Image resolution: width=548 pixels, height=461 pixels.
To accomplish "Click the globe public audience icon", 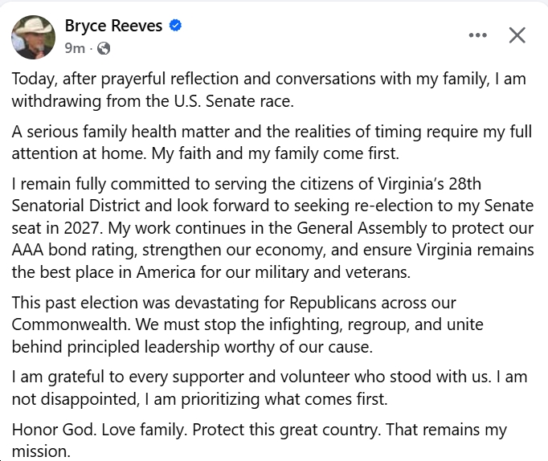I will click(104, 49).
